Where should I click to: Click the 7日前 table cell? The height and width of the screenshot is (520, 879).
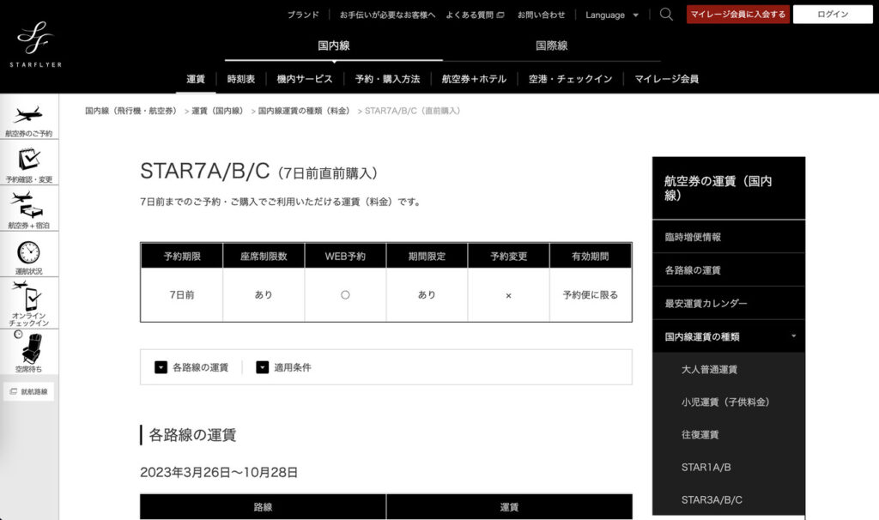click(182, 294)
